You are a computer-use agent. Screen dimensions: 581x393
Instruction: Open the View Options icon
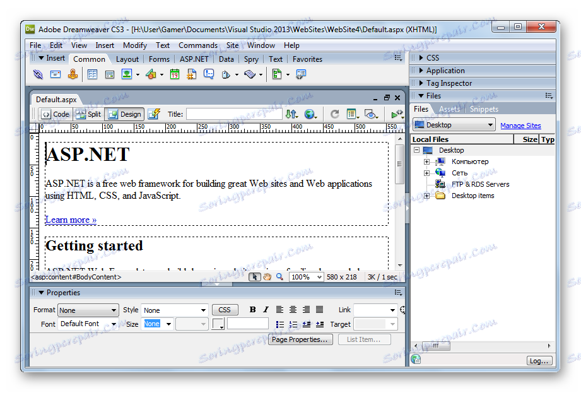[x=352, y=114]
